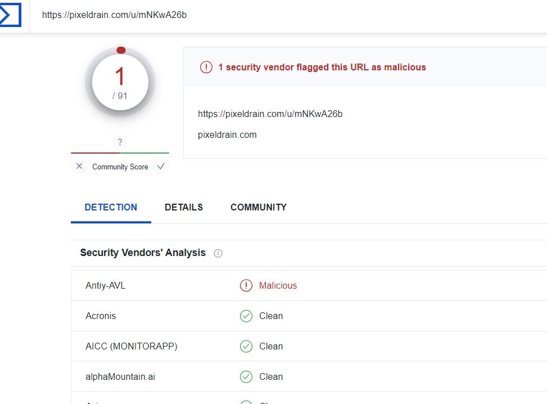The image size is (547, 404).
Task: Select the '1 security vendor flagged' warning text
Action: pos(322,67)
